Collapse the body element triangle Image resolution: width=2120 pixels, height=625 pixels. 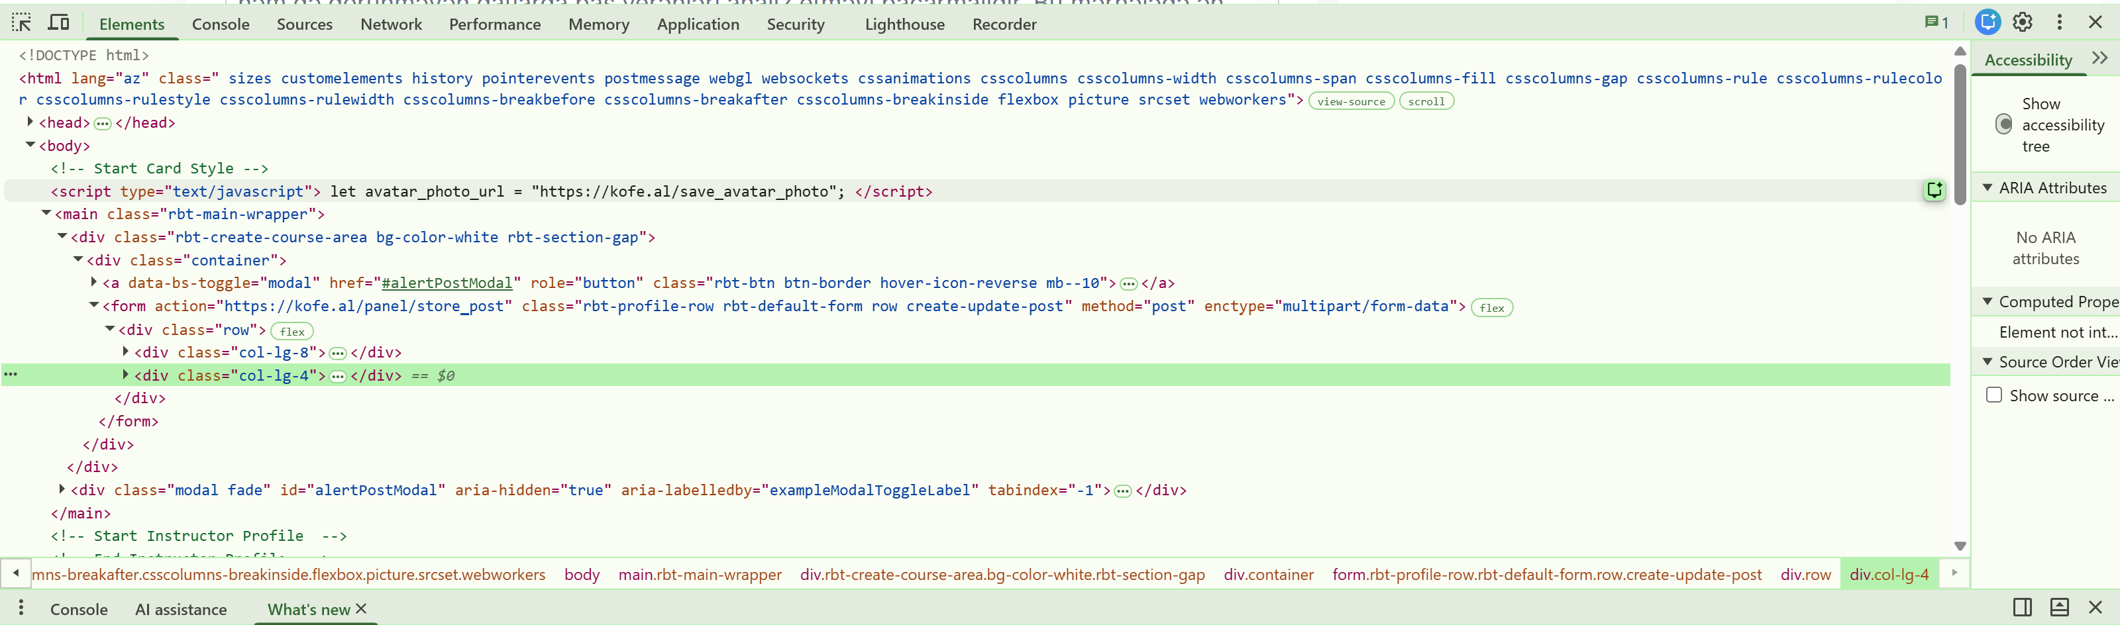point(30,145)
